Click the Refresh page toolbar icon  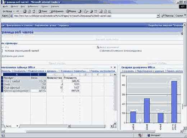[29, 11]
